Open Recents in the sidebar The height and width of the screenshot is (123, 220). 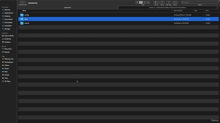7,10
